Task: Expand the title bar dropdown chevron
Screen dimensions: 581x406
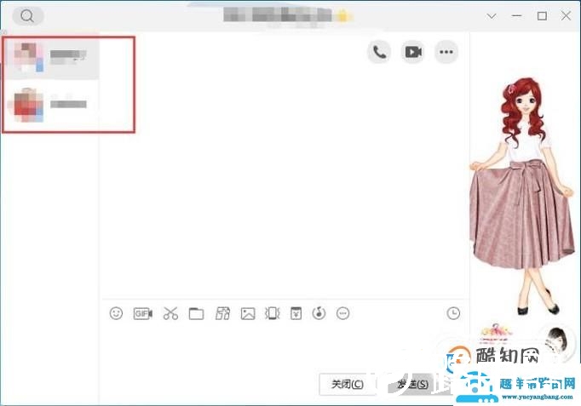Action: (x=492, y=16)
